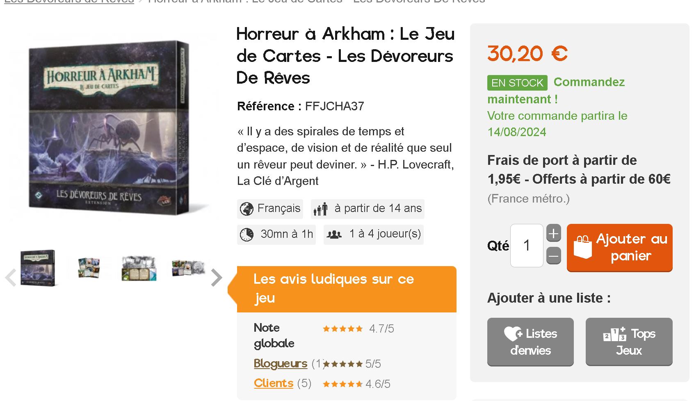Open the Blogueurs reviews link
Image resolution: width=694 pixels, height=401 pixels.
281,364
